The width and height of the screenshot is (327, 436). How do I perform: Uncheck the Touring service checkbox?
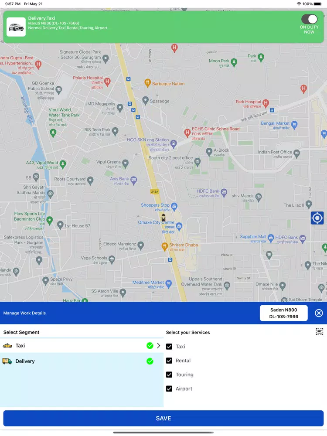point(169,375)
